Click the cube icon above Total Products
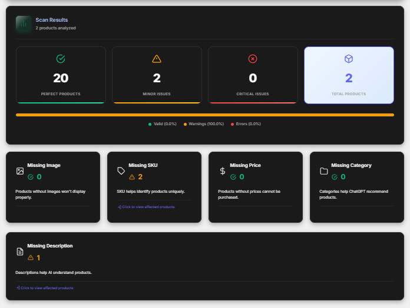Viewport: 410px width, 308px height. tap(349, 59)
